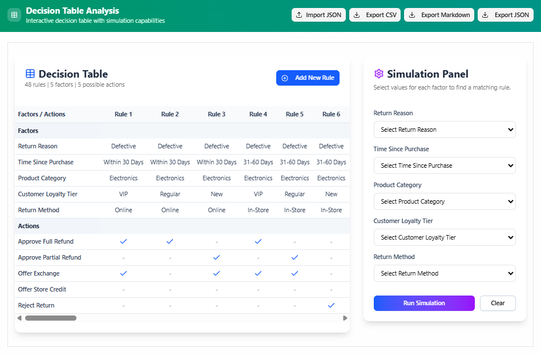Click the Import JSON upload icon
The width and height of the screenshot is (541, 356).
coord(299,15)
